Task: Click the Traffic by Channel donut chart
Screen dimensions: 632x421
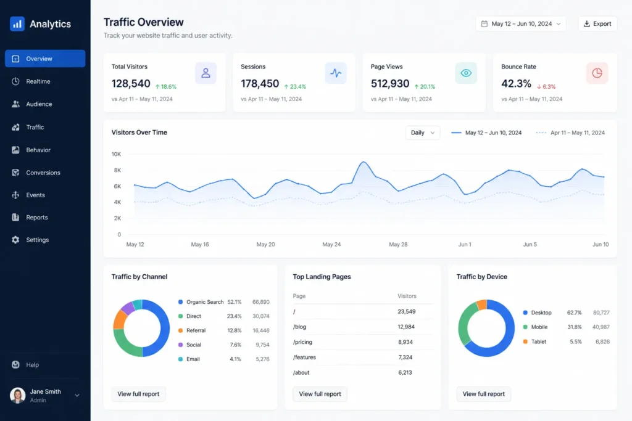Action: click(141, 328)
